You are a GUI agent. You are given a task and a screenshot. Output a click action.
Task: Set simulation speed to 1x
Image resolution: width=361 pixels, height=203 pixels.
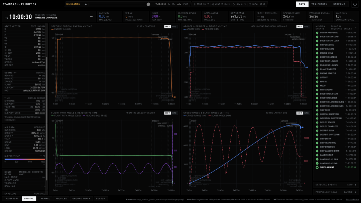pos(169,4)
